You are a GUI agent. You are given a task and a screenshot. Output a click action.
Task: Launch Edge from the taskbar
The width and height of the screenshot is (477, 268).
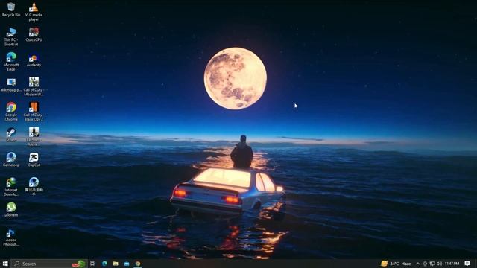click(104, 264)
